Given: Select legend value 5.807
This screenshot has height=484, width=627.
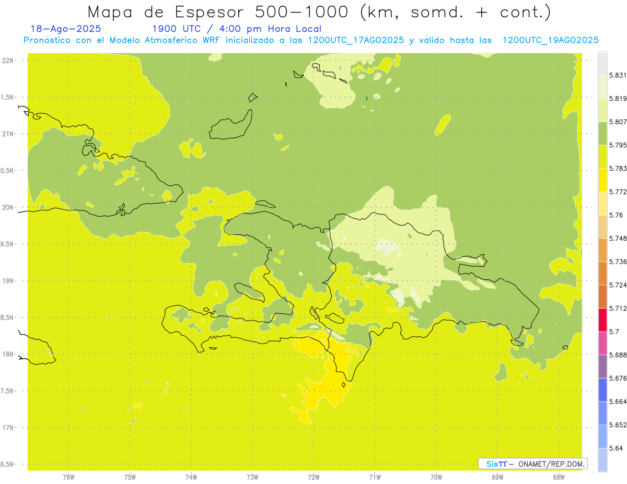Looking at the screenshot, I should 618,122.
